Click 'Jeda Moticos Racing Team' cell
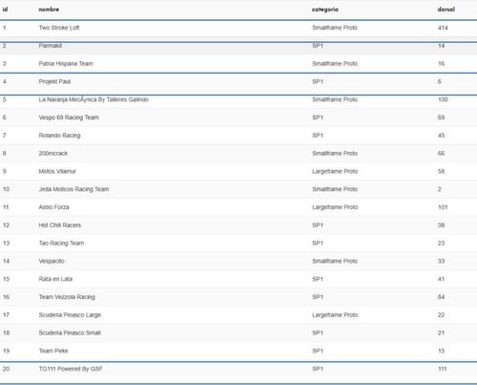The width and height of the screenshot is (477, 385). (x=73, y=189)
